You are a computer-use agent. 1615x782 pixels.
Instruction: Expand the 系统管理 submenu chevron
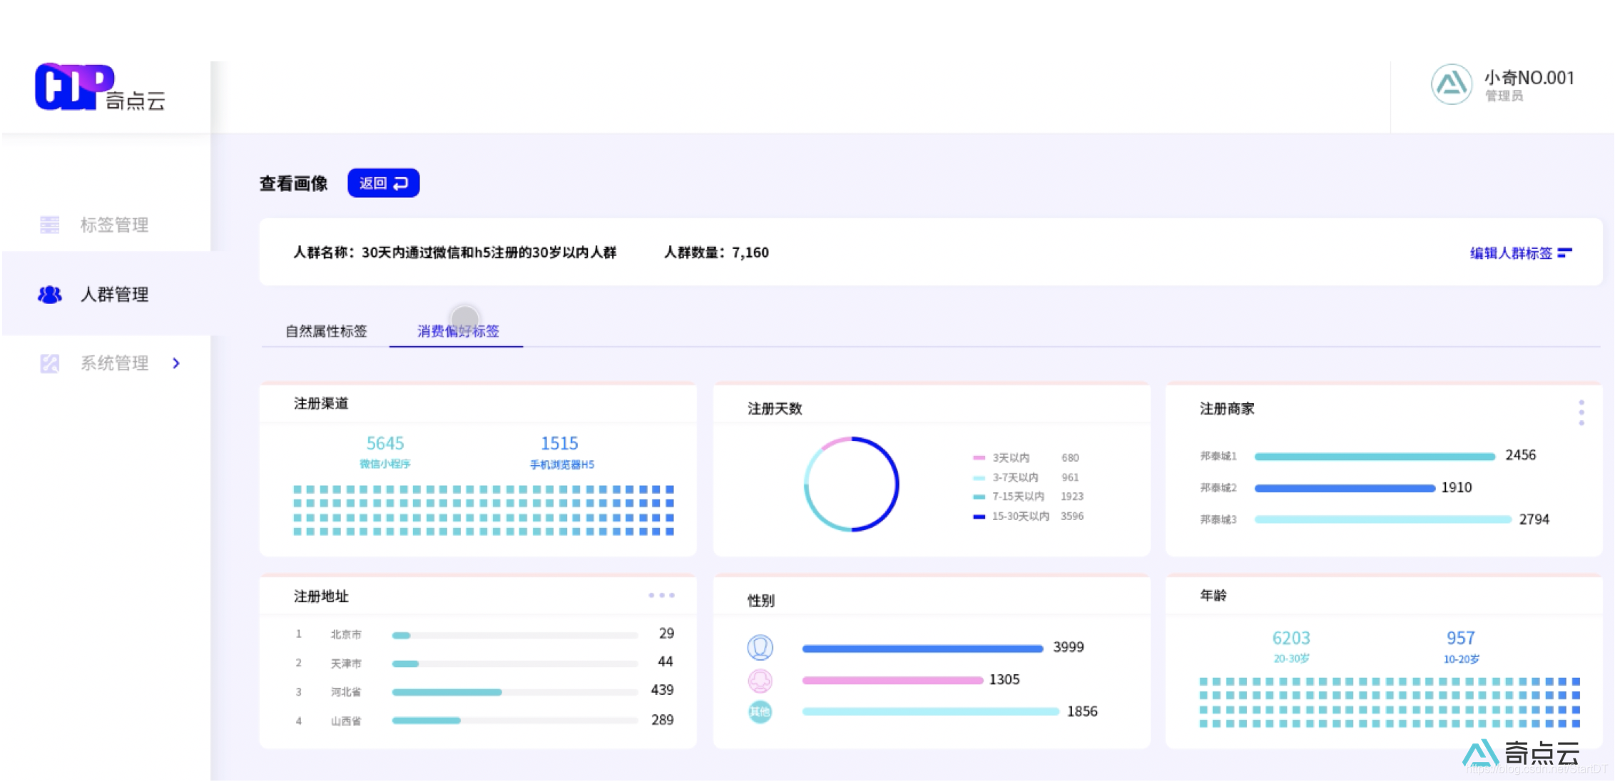click(176, 363)
